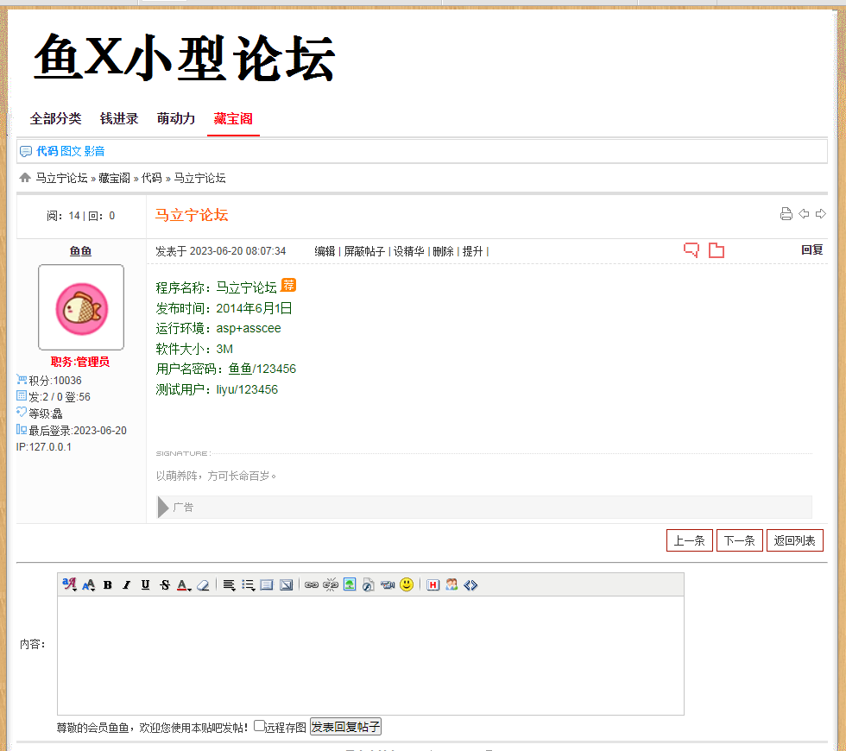Viewport: 846px width, 751px height.
Task: Toggle underline formatting in reply editor
Action: (x=145, y=585)
